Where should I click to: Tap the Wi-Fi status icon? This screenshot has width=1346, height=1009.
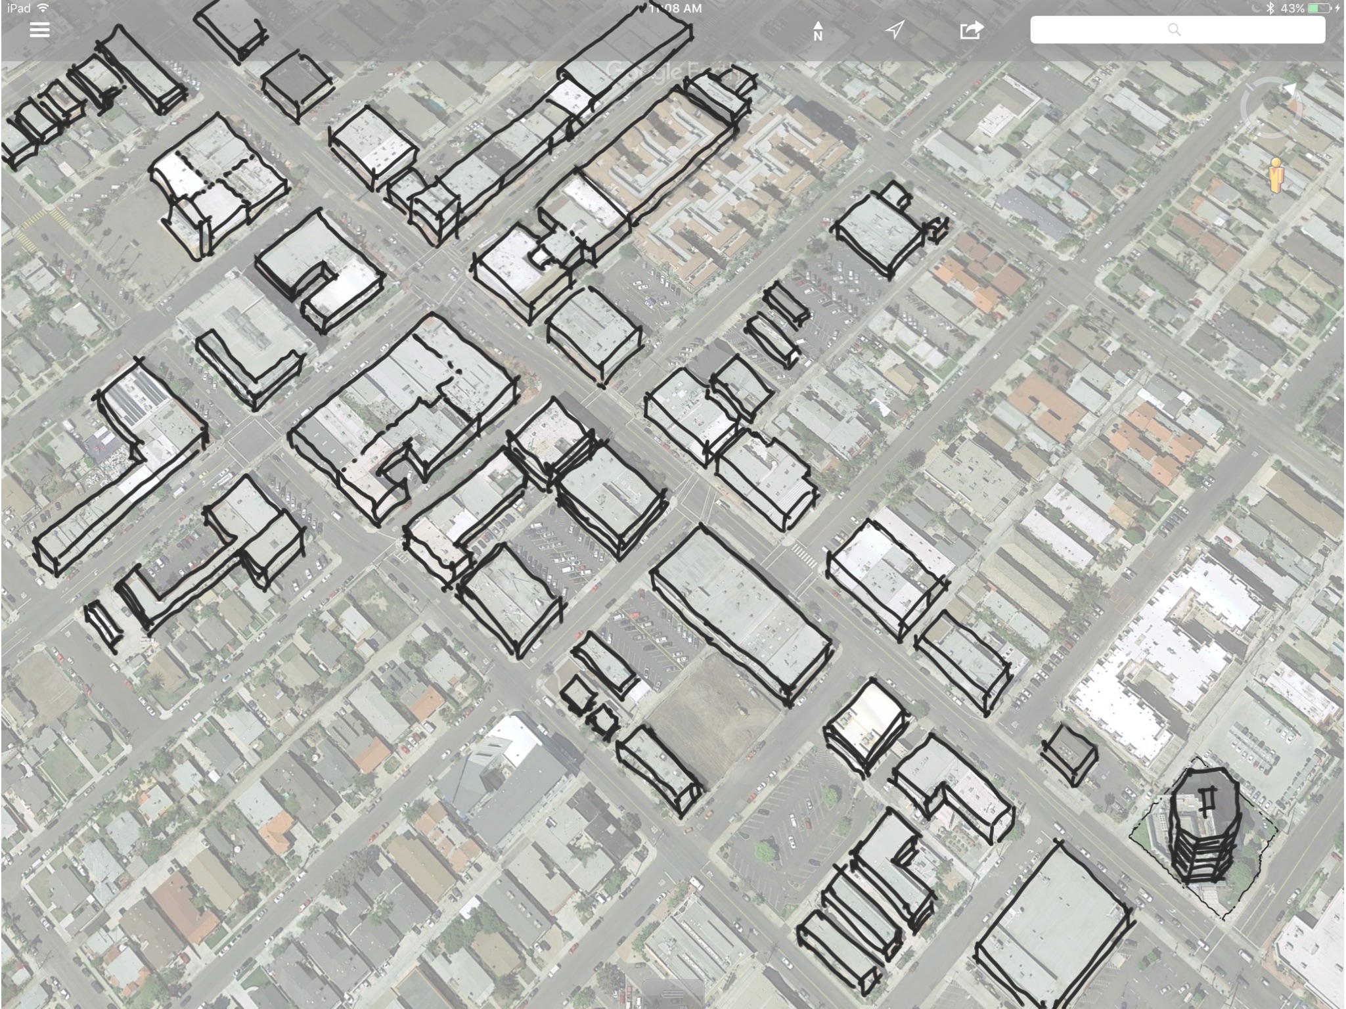[43, 9]
